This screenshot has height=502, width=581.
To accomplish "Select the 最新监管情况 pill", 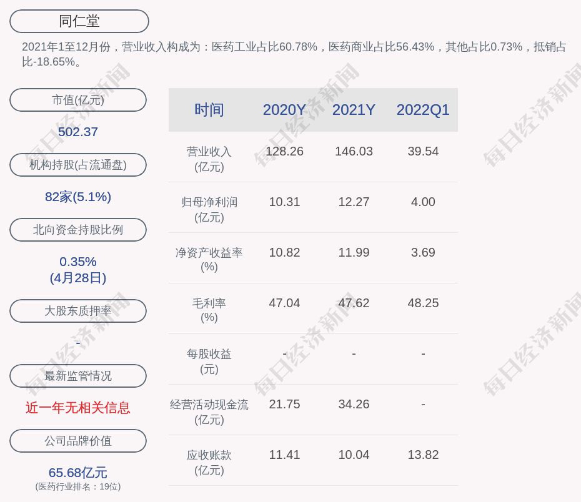I will tap(78, 376).
